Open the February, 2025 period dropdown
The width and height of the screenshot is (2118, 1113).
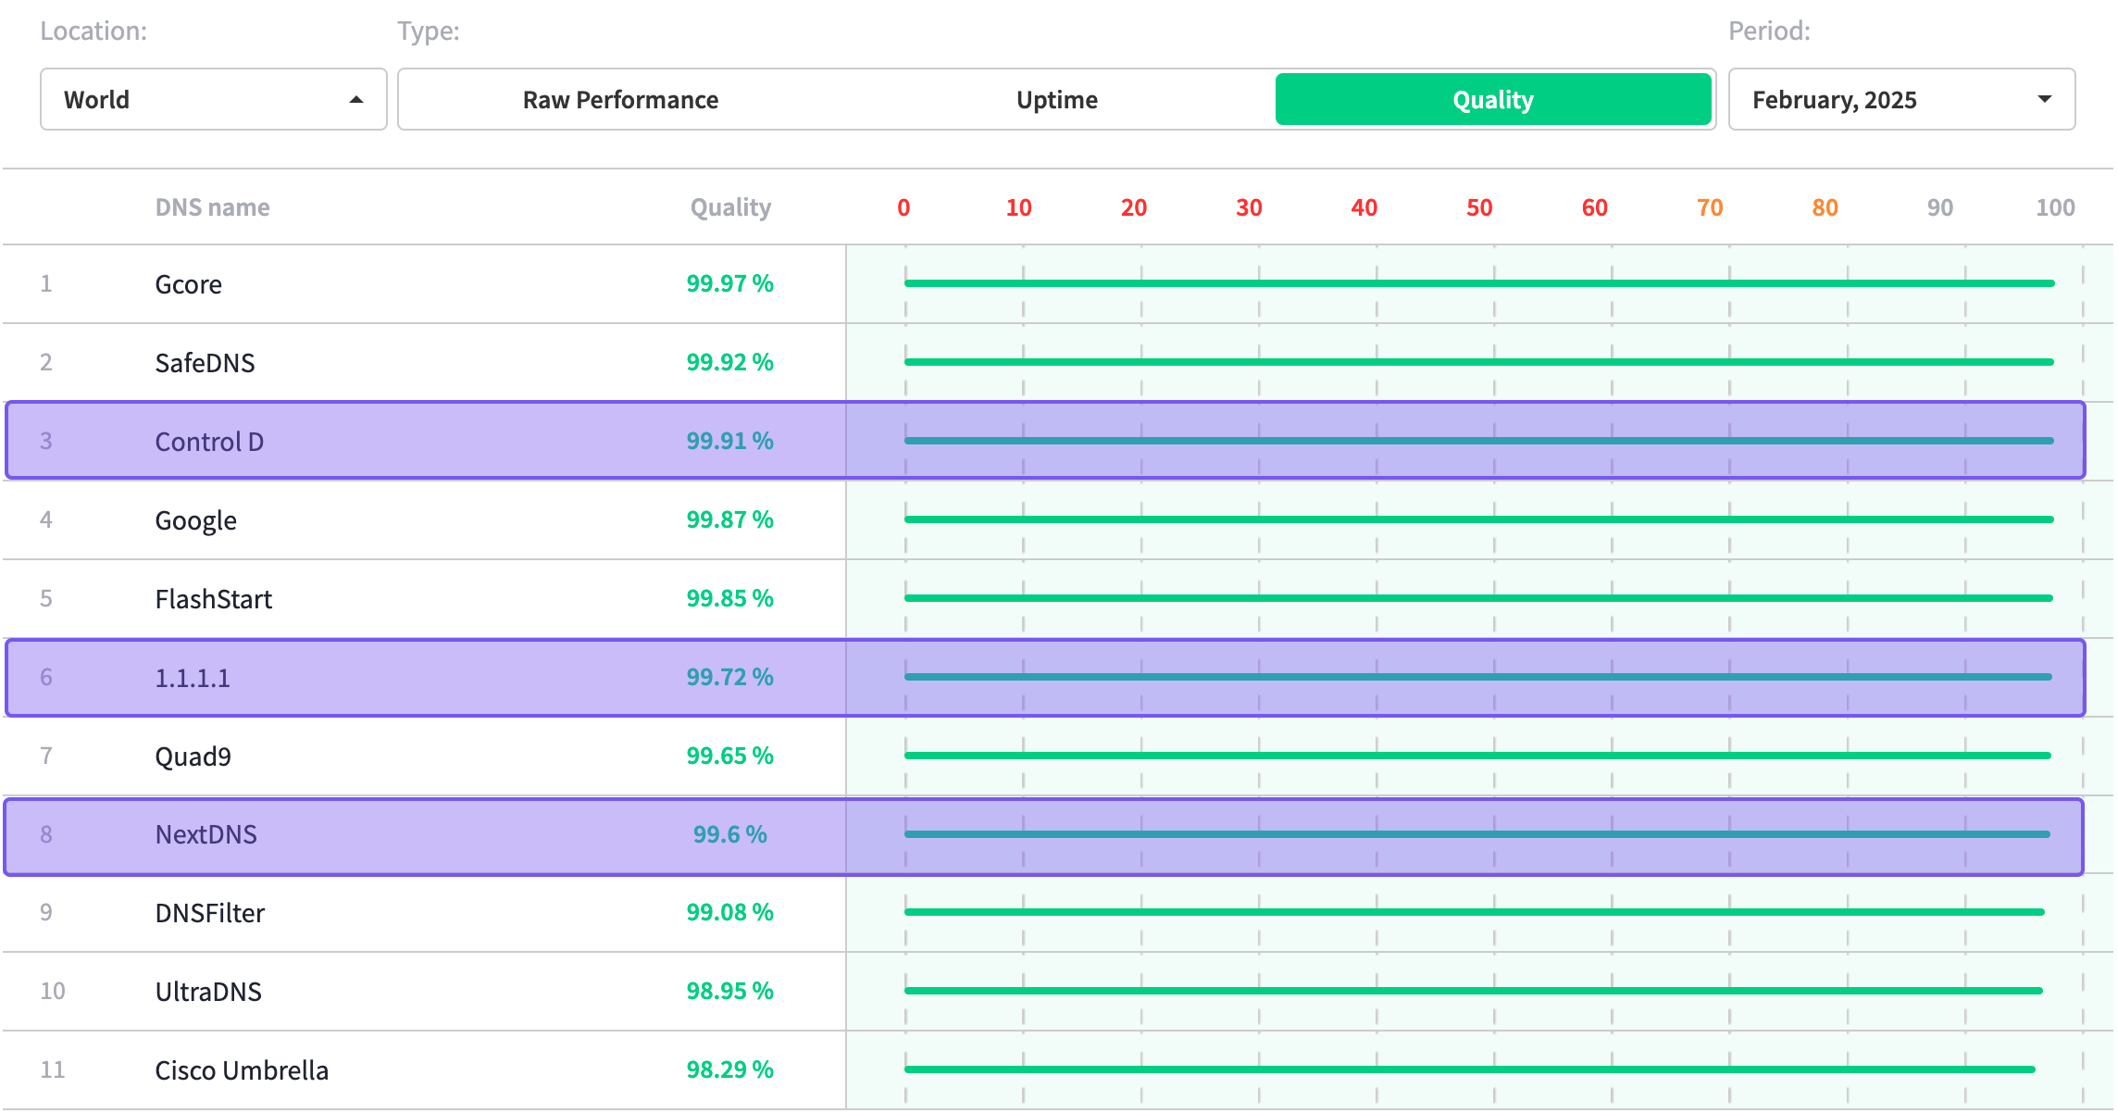[1901, 99]
